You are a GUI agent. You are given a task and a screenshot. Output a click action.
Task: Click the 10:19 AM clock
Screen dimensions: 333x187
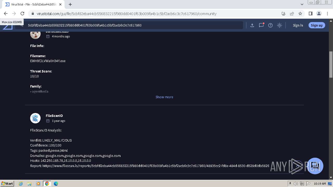320,184
